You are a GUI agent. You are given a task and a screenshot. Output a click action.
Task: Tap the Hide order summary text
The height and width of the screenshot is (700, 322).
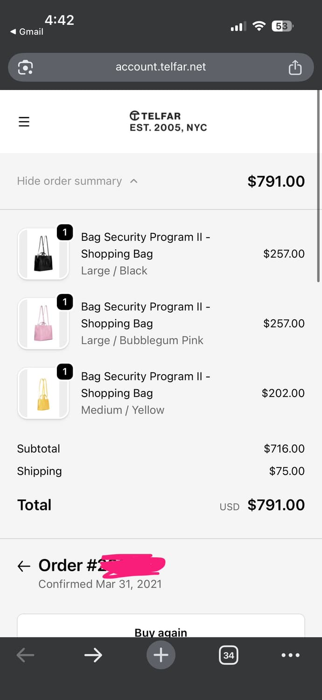(x=69, y=181)
